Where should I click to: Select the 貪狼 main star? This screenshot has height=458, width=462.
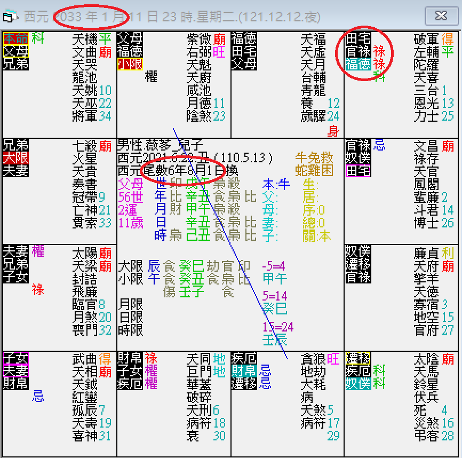[x=313, y=359]
